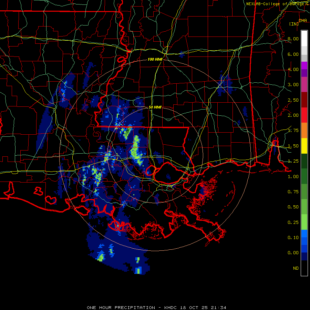Click the 3.00 legend value
The image size is (310, 310).
pos(293,85)
